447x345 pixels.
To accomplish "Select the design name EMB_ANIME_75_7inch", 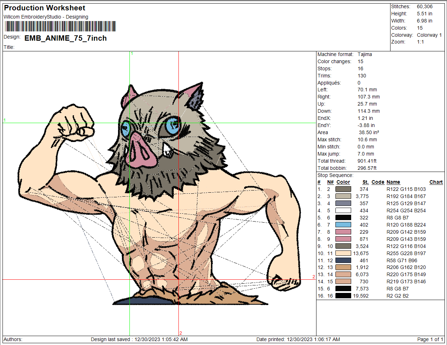I will pyautogui.click(x=65, y=38).
